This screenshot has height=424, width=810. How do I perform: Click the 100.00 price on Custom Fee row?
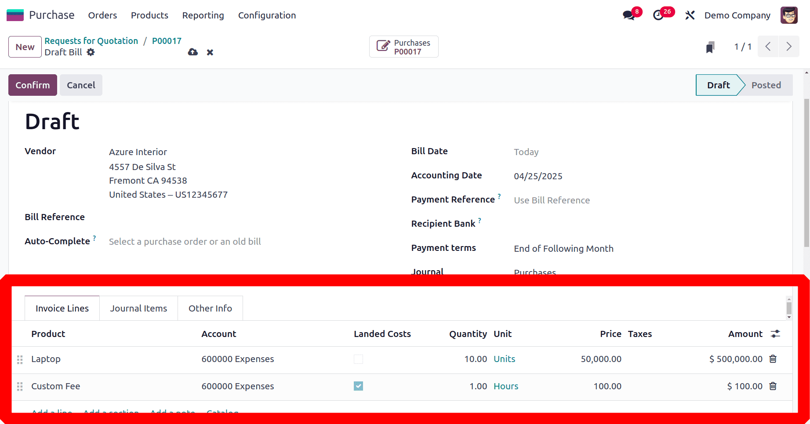[x=607, y=386]
